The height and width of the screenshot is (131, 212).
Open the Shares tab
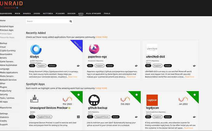tap(27, 13)
